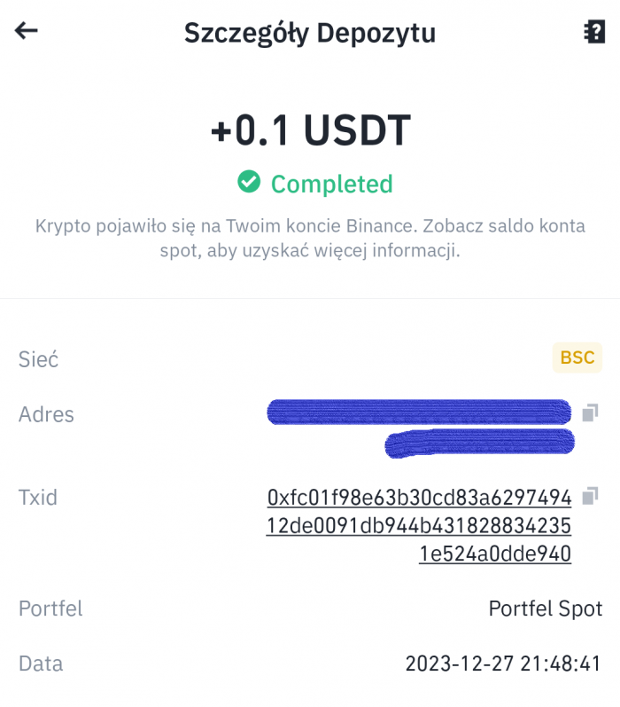
Task: Tap the +0.1 USDT deposit amount
Action: click(x=310, y=130)
